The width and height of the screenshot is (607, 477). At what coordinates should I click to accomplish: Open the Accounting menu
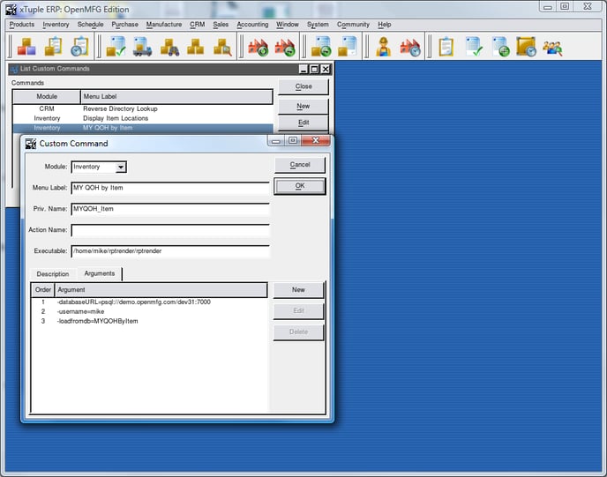(252, 25)
